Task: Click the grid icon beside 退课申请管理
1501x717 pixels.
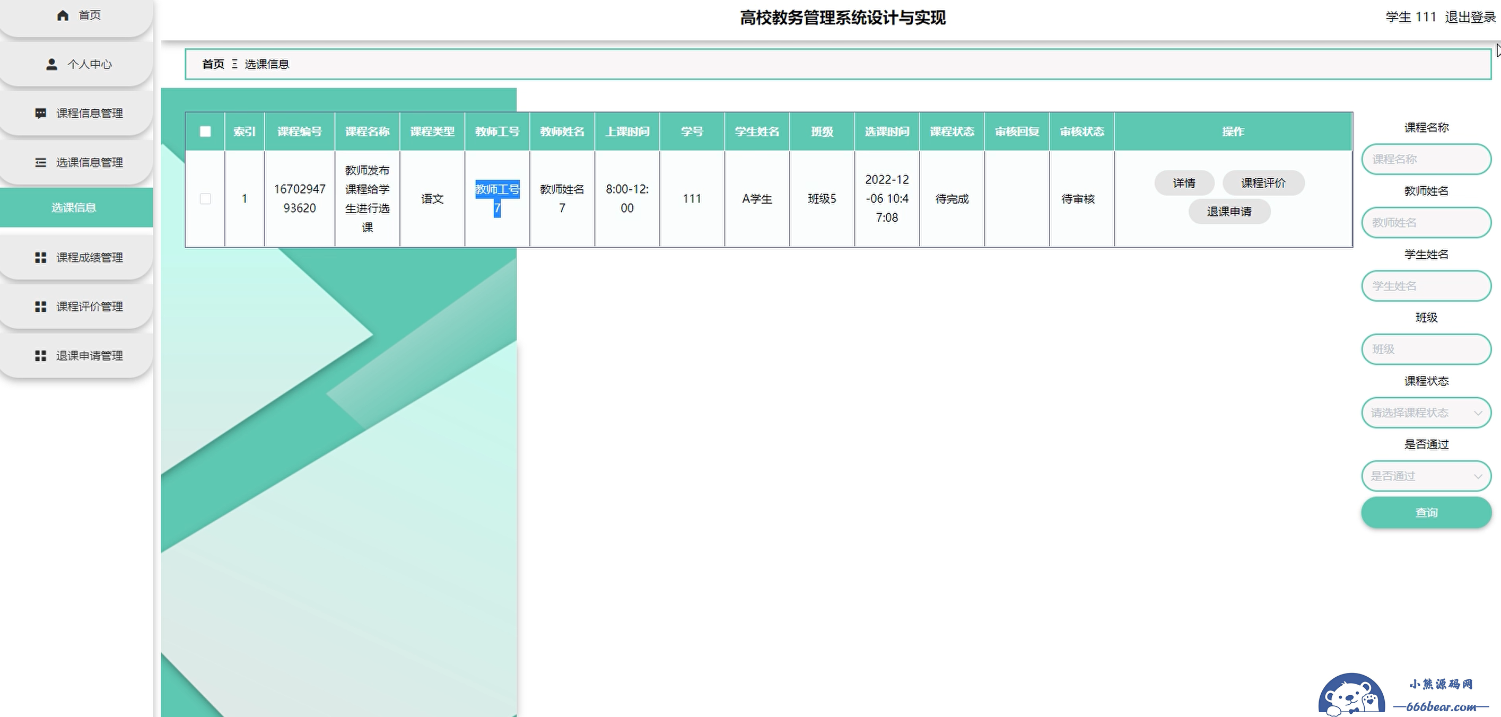Action: (x=40, y=355)
